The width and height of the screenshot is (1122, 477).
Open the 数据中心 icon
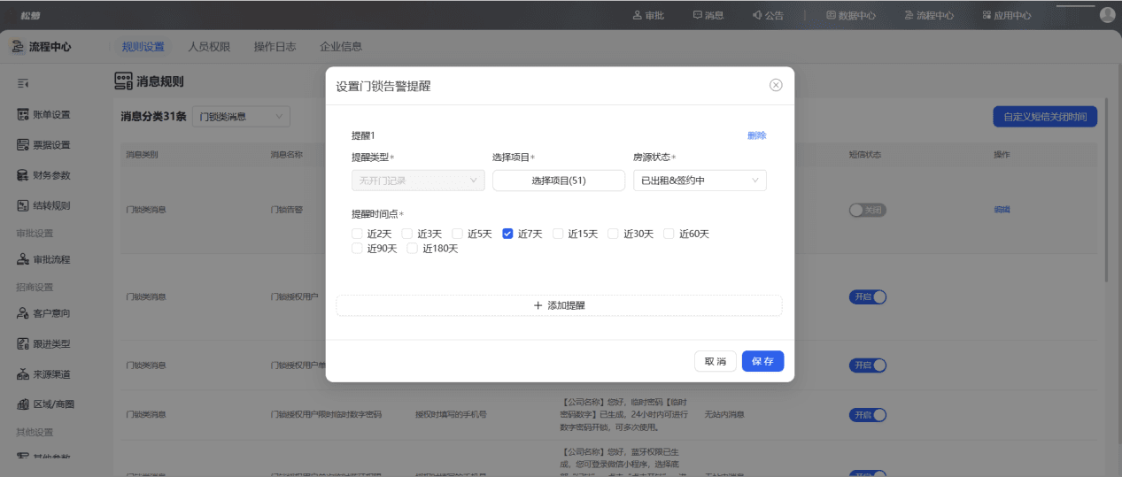[831, 15]
